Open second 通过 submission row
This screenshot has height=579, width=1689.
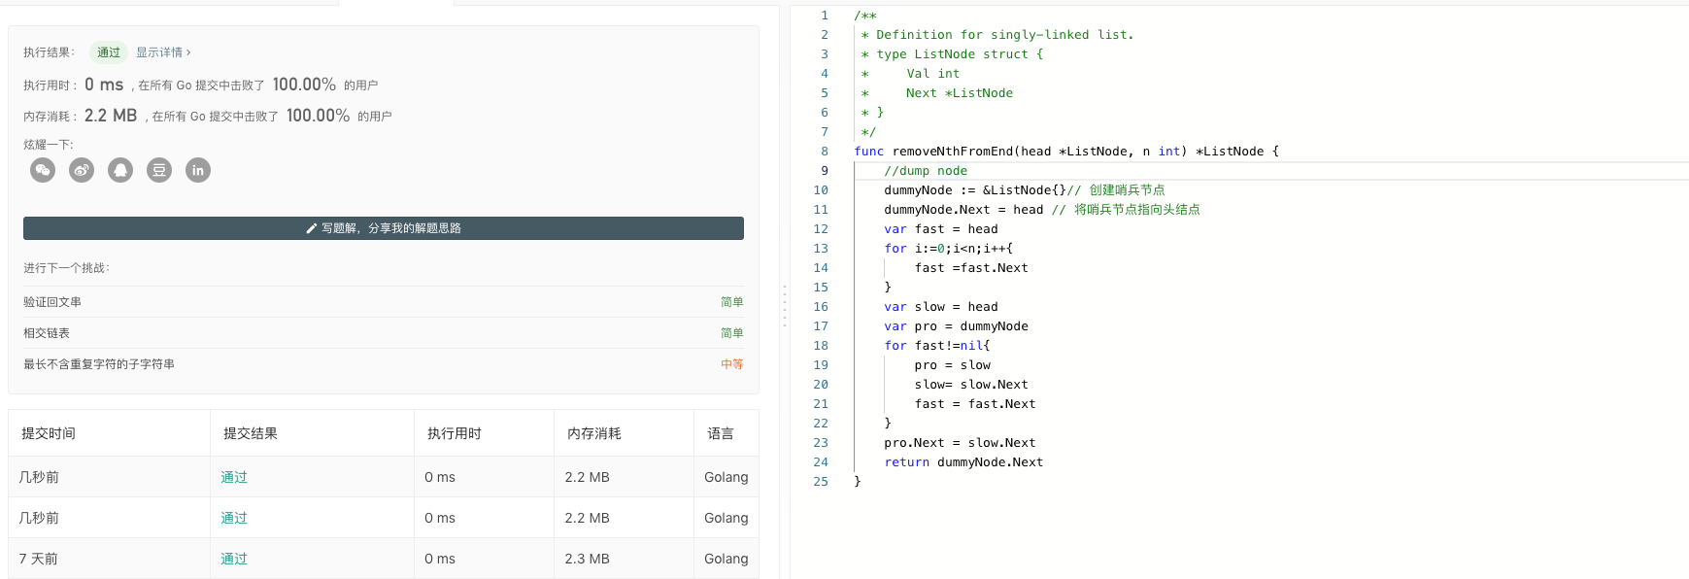tap(234, 518)
